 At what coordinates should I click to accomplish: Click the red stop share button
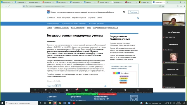(x=107, y=94)
